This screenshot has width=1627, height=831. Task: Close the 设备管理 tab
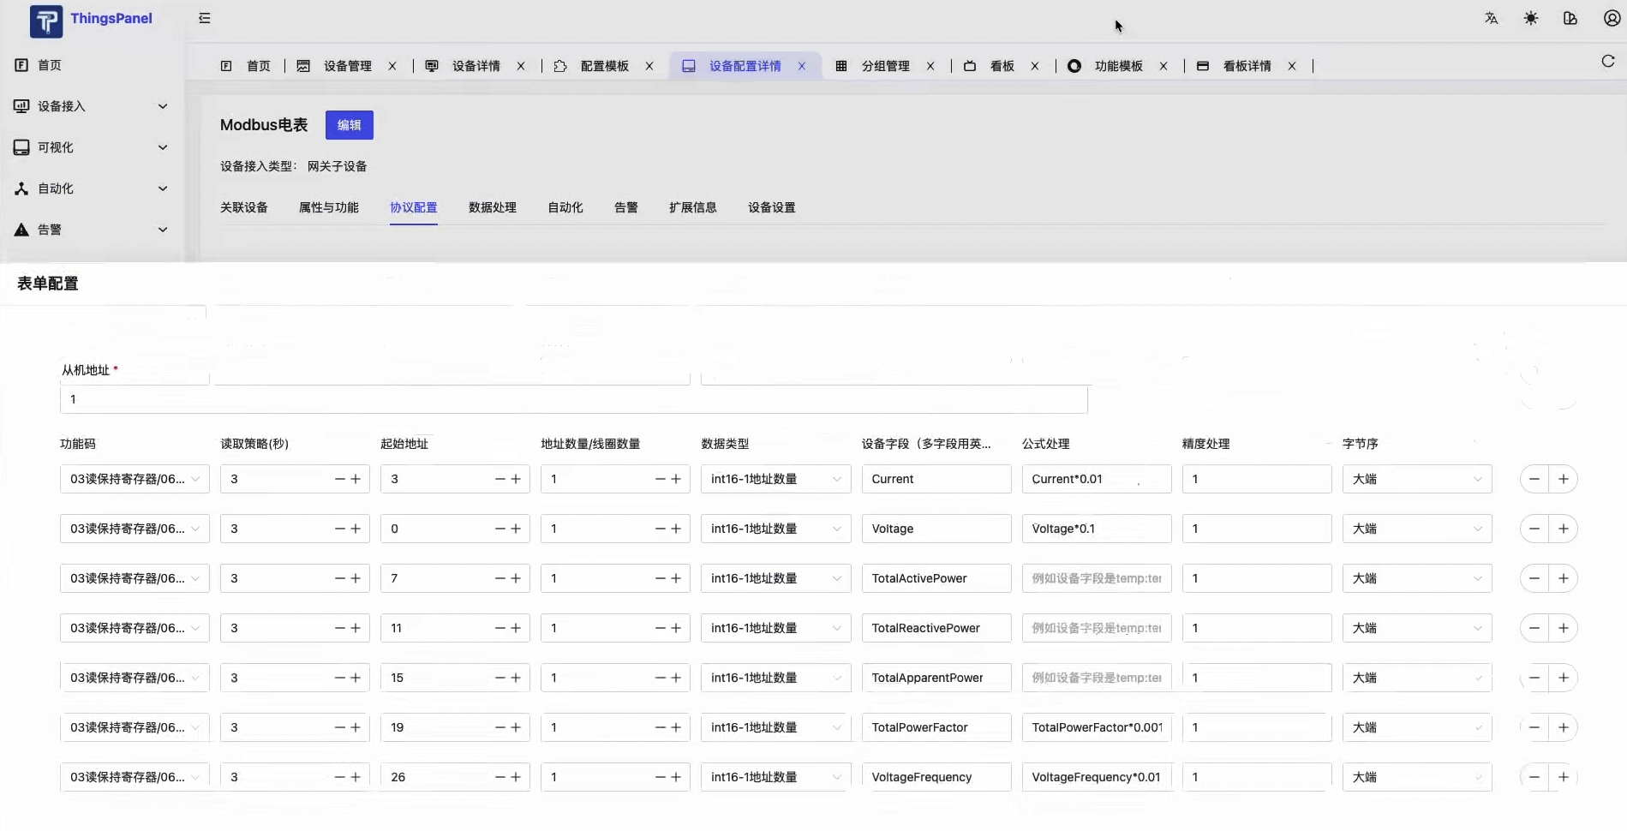(x=392, y=66)
